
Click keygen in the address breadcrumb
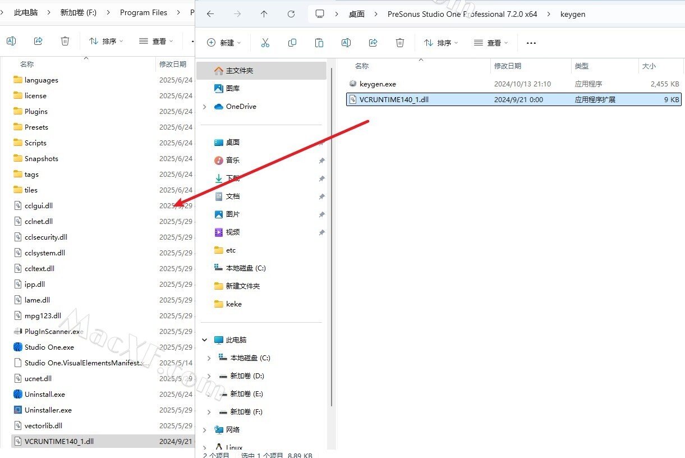pos(573,14)
